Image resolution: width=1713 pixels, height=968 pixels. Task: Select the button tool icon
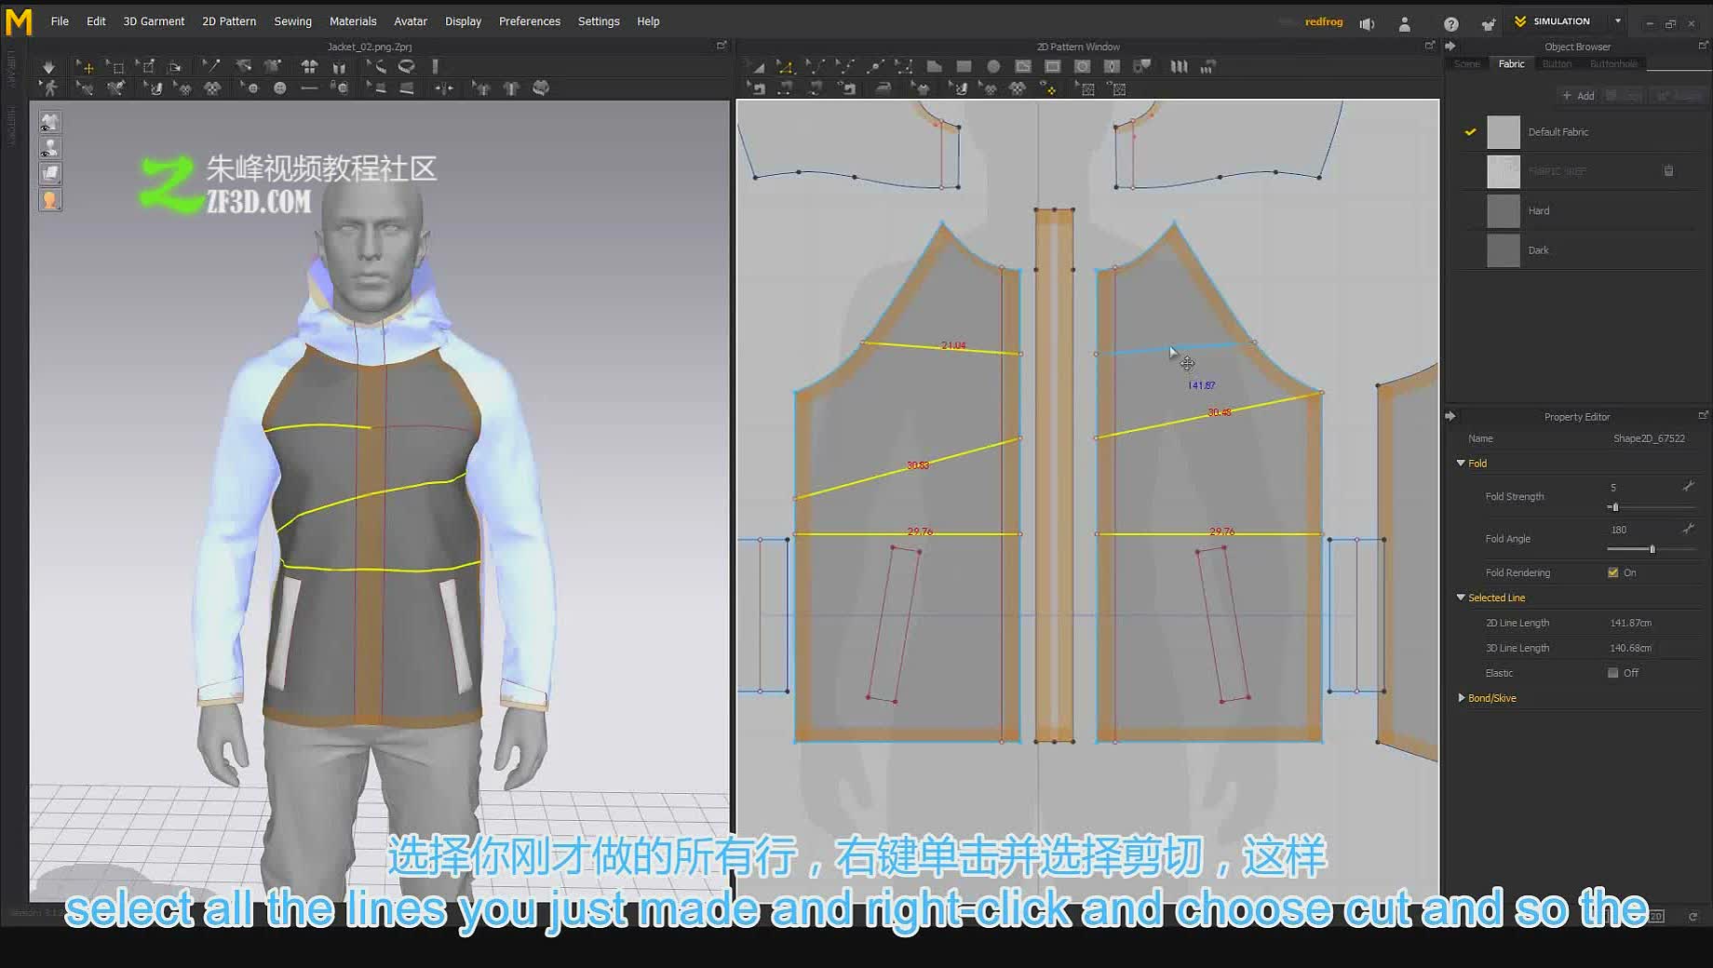coord(279,88)
